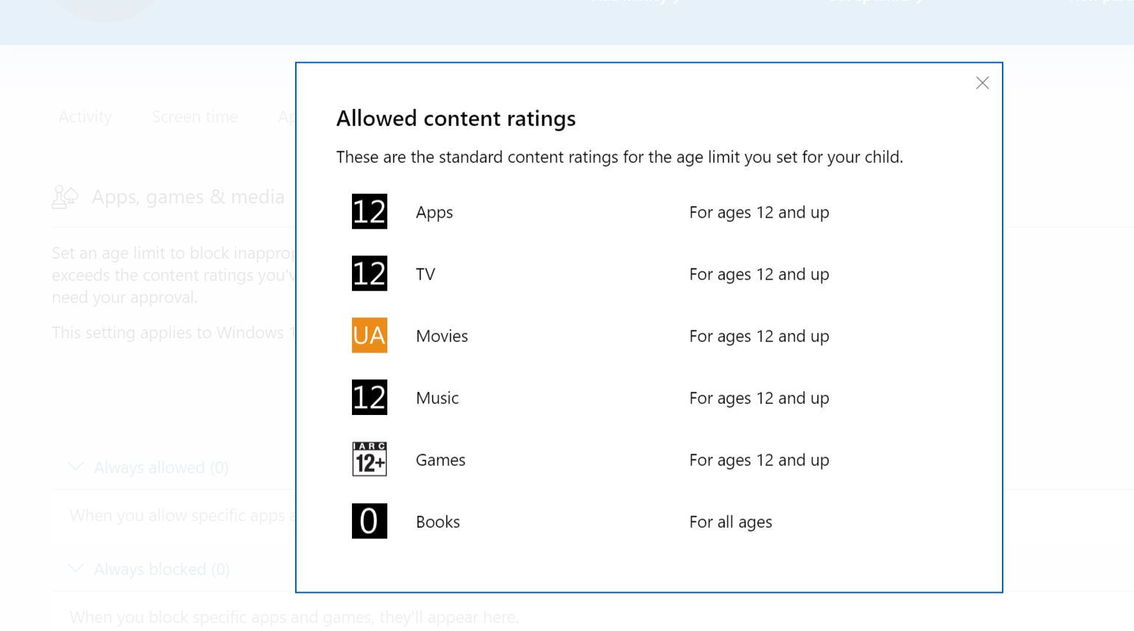The height and width of the screenshot is (631, 1134).
Task: Click the Apps category label
Action: click(x=435, y=212)
